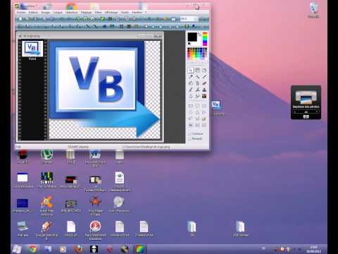The width and height of the screenshot is (338, 254).
Task: Choose the Triangle selection shape
Action: 198,112
